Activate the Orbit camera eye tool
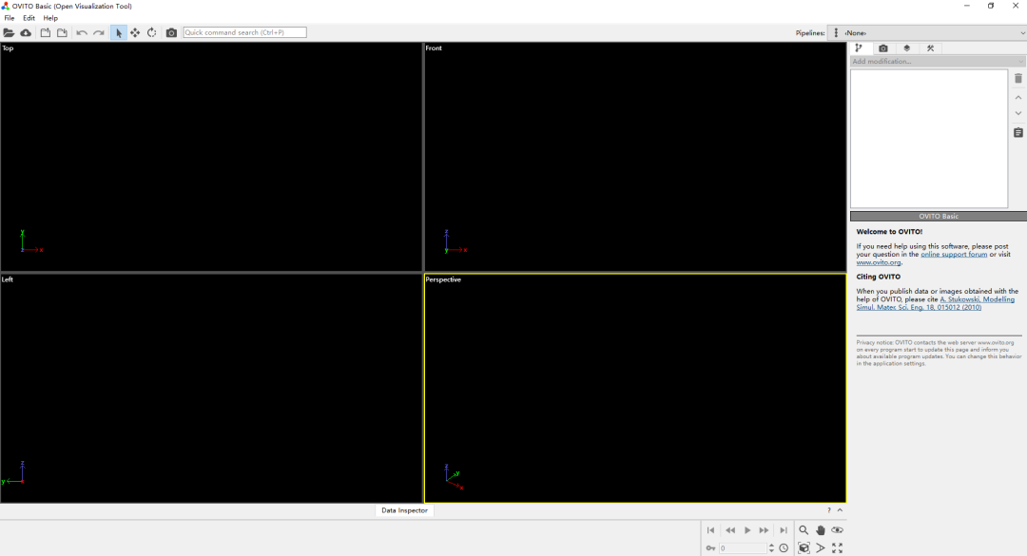 837,530
